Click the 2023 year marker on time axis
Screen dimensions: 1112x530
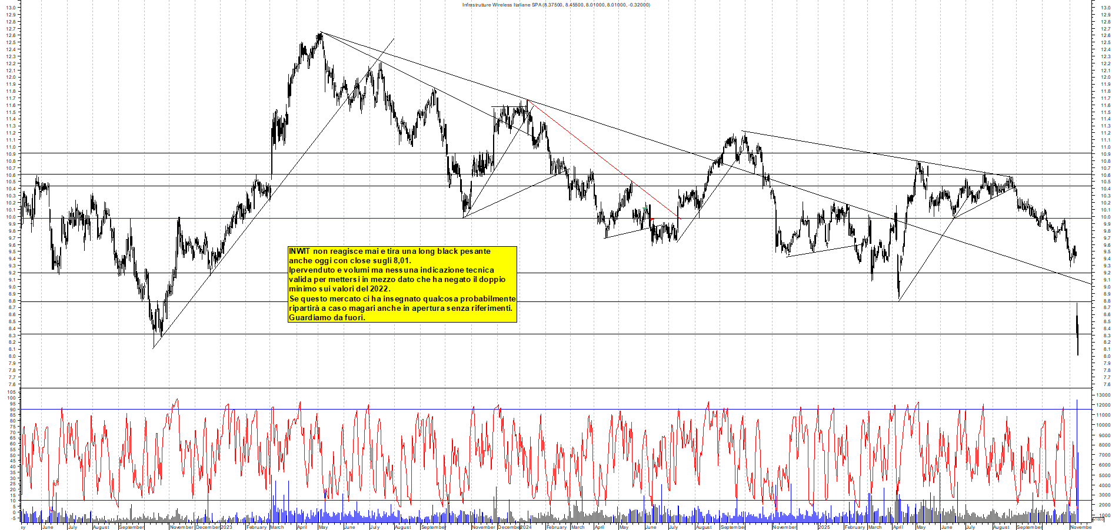(227, 527)
